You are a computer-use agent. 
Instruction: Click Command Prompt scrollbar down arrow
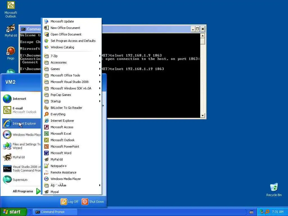tap(202, 116)
